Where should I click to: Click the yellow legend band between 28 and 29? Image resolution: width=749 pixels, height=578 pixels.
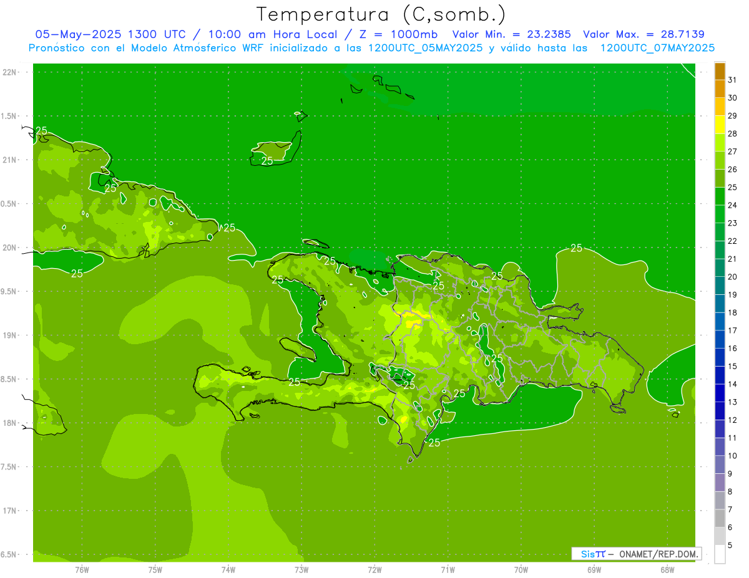[720, 125]
